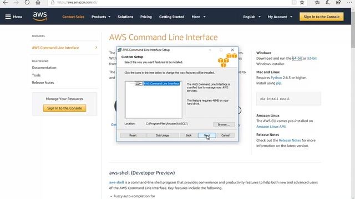
Task: Bookmark the page with the star icon
Action: [x=302, y=2]
